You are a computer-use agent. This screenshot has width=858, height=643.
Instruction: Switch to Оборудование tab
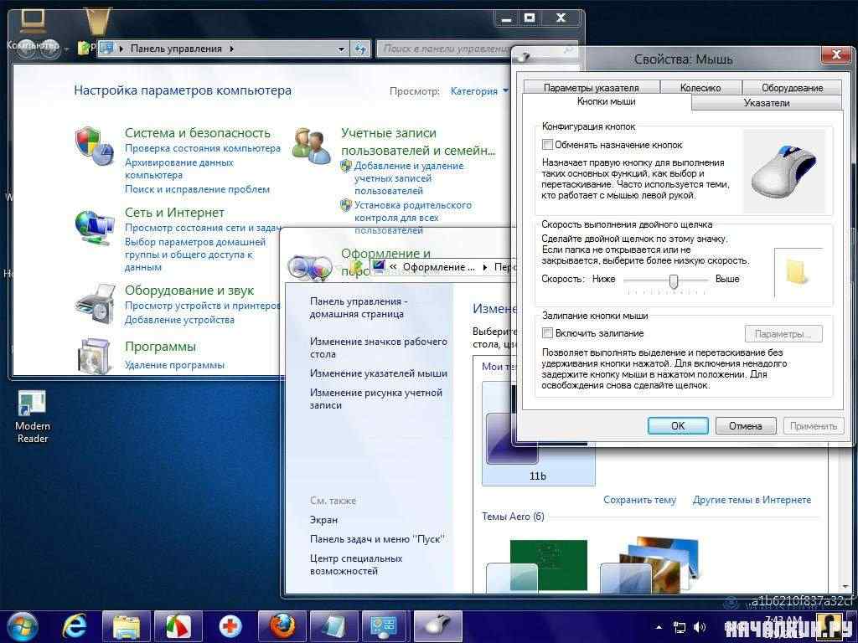(792, 87)
